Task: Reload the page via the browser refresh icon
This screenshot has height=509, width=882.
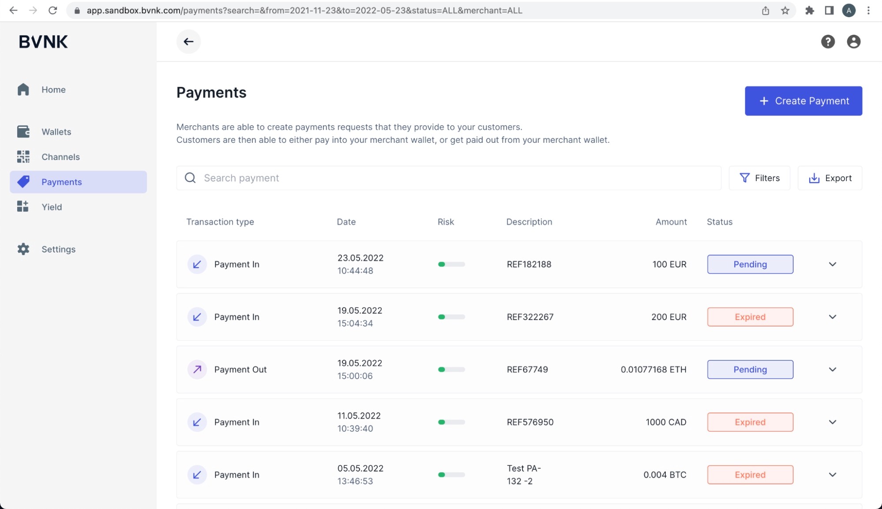Action: 53,11
